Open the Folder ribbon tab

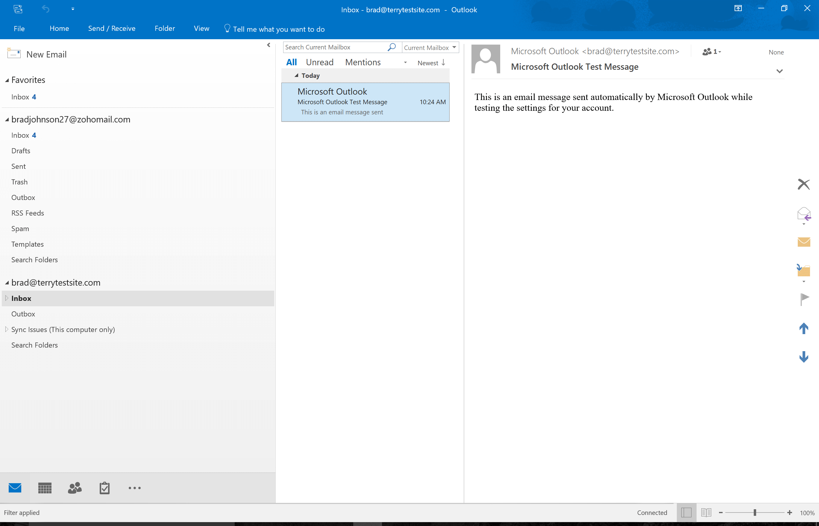pos(165,29)
